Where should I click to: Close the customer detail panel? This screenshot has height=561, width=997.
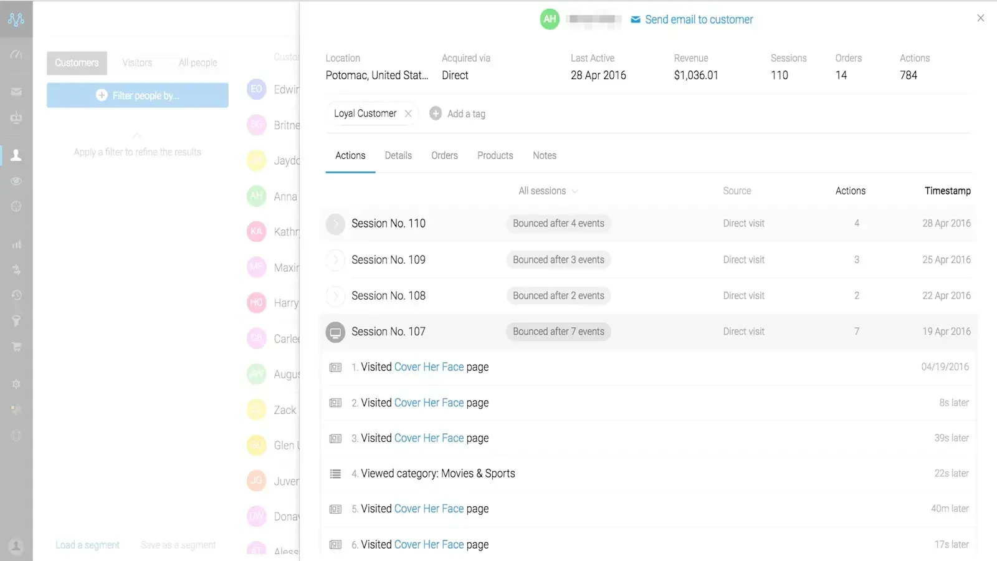tap(980, 18)
